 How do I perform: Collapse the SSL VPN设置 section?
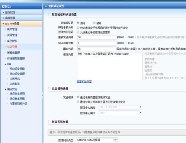(x=21, y=23)
